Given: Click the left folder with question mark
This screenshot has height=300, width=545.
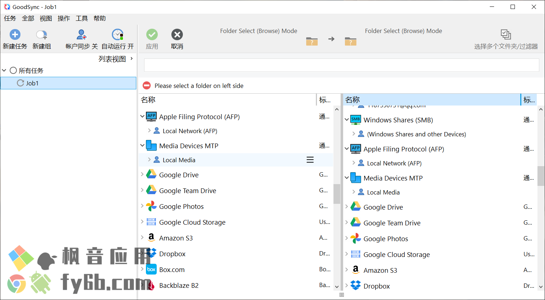Looking at the screenshot, I should (312, 41).
